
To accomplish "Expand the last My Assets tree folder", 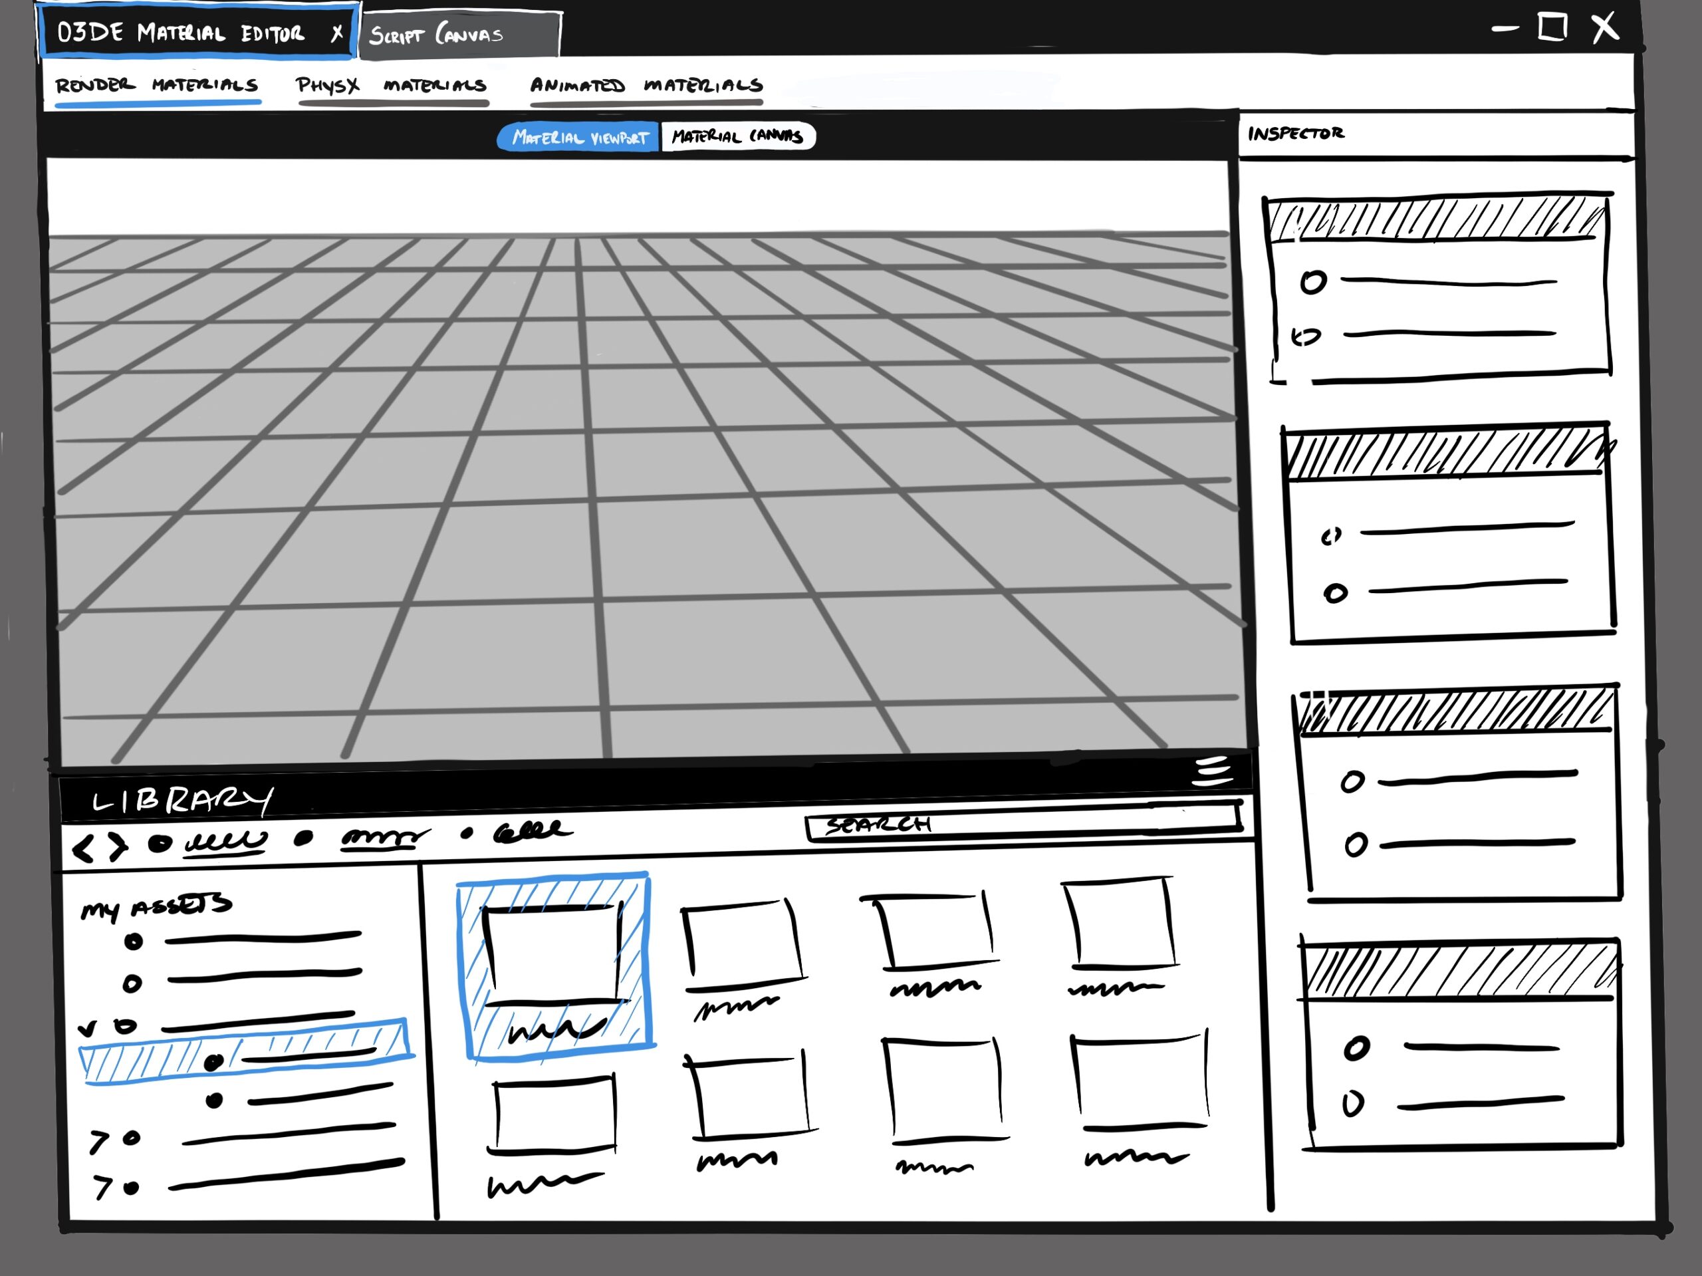I will 102,1188.
